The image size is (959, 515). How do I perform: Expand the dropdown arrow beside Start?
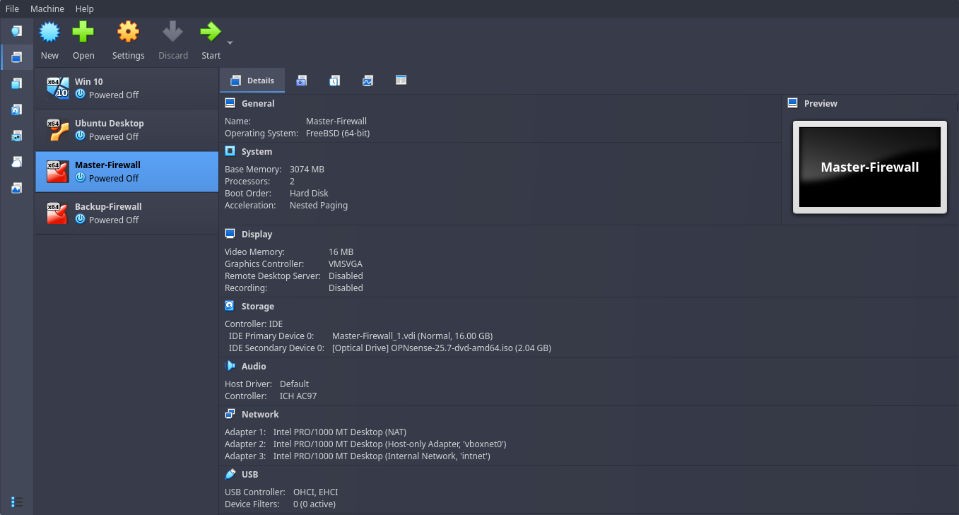pos(230,43)
